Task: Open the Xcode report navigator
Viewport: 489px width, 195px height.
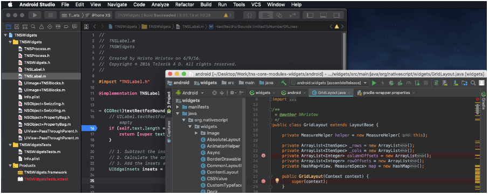Action: click(74, 27)
